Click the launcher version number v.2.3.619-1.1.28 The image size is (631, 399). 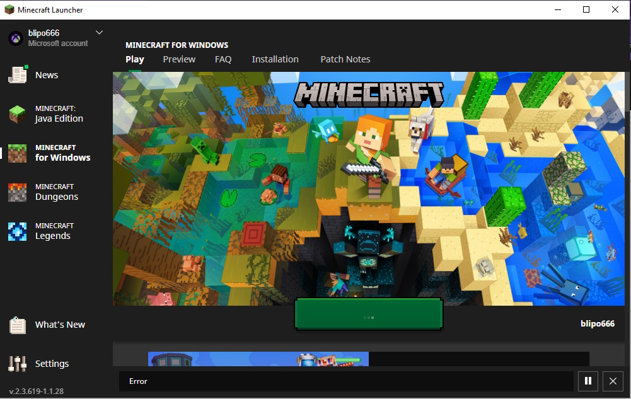coord(37,391)
